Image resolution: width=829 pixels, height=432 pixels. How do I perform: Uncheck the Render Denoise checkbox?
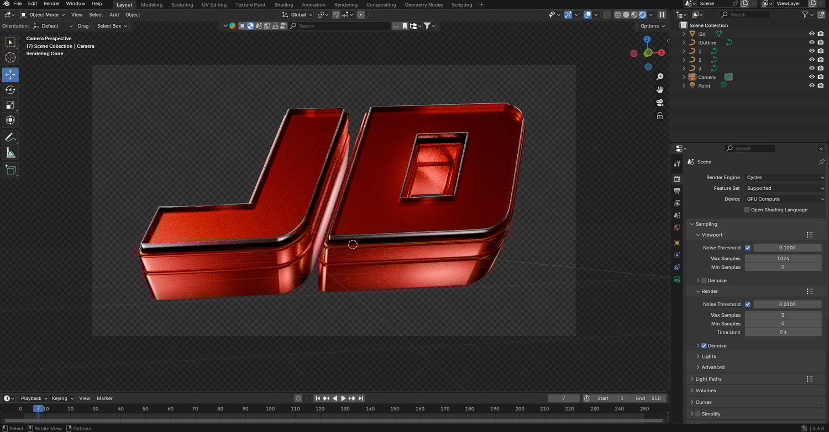pos(704,346)
